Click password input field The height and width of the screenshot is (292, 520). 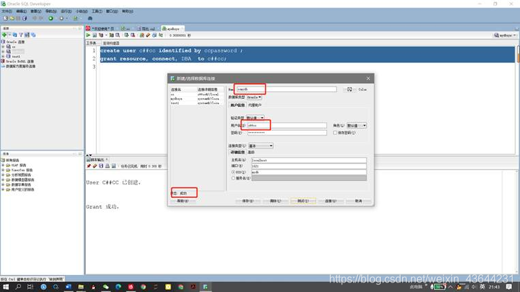287,133
